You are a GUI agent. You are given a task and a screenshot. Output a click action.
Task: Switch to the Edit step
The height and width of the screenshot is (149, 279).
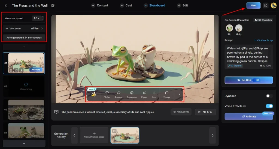tap(183, 5)
